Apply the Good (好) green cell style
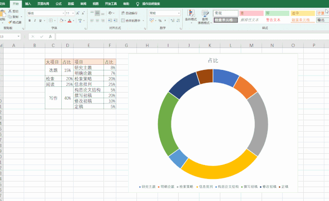This screenshot has width=329, height=201. click(277, 13)
